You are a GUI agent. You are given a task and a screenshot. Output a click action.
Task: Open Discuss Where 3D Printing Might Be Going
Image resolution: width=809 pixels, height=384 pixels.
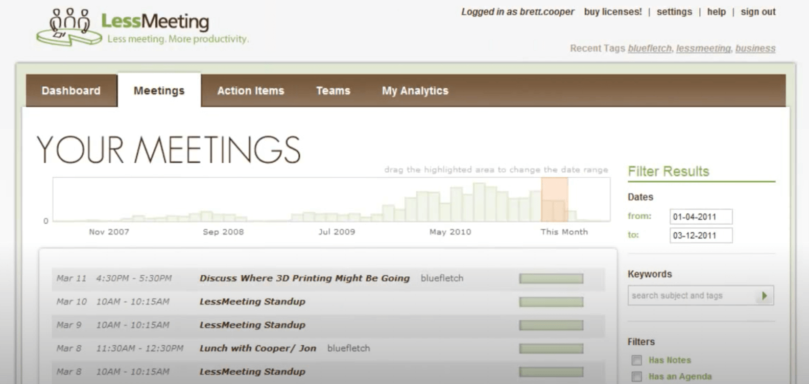(304, 278)
